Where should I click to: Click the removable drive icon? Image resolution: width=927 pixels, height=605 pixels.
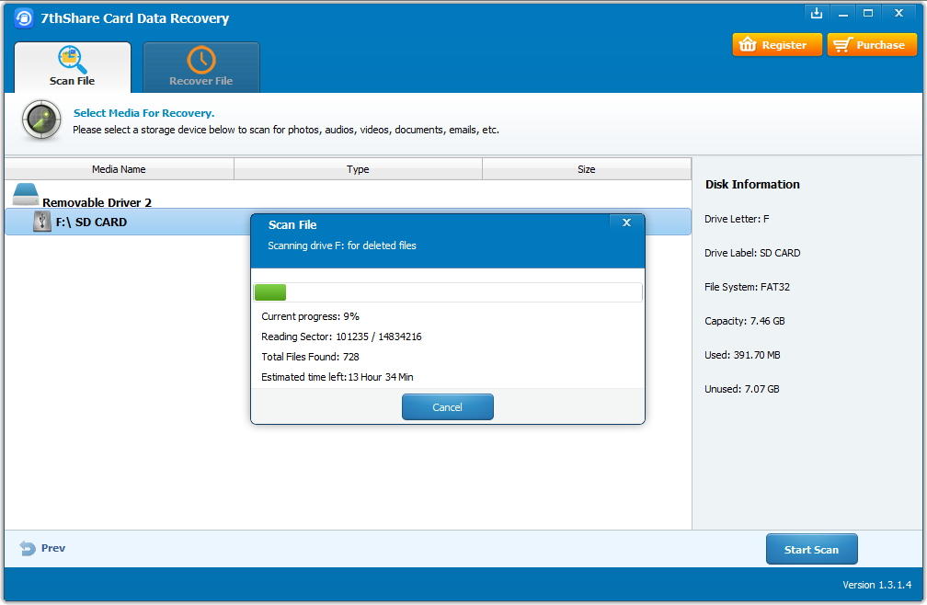pos(26,194)
